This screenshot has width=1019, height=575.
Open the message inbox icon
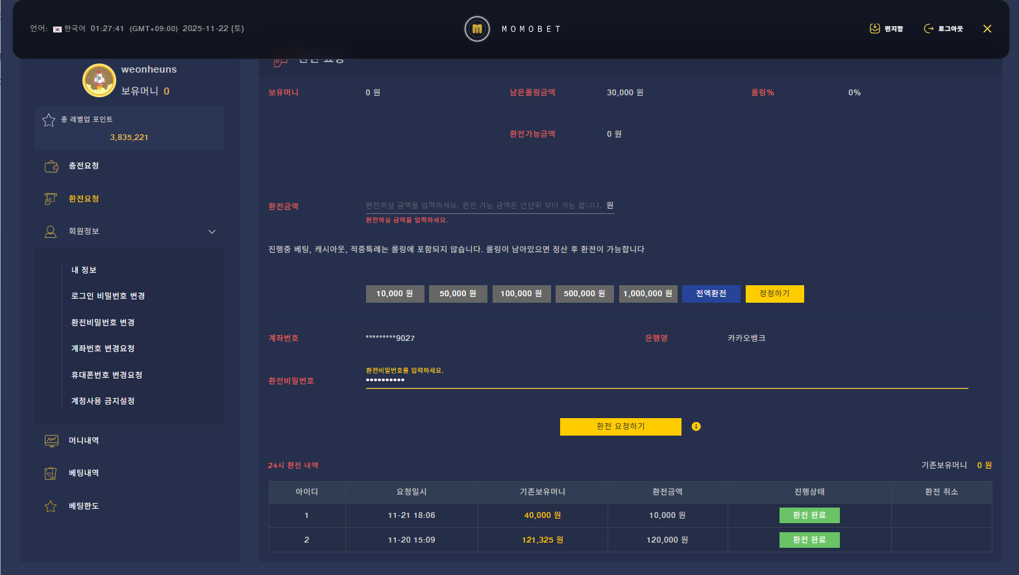pyautogui.click(x=875, y=29)
